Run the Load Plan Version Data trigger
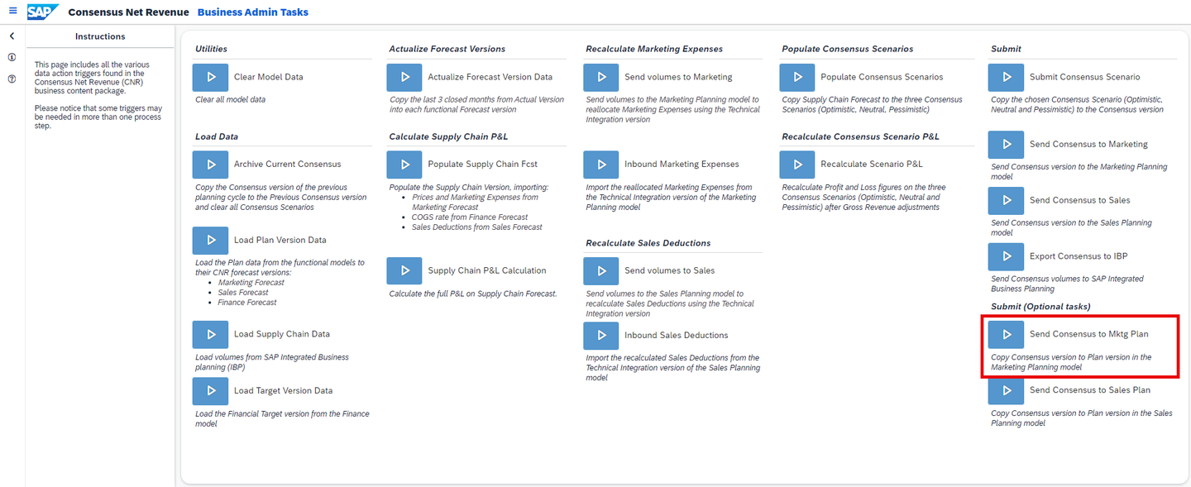This screenshot has height=487, width=1191. coord(210,241)
